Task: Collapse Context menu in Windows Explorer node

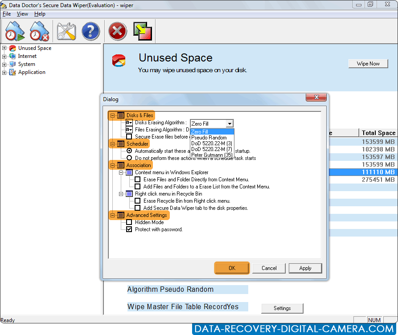Action: (x=121, y=172)
